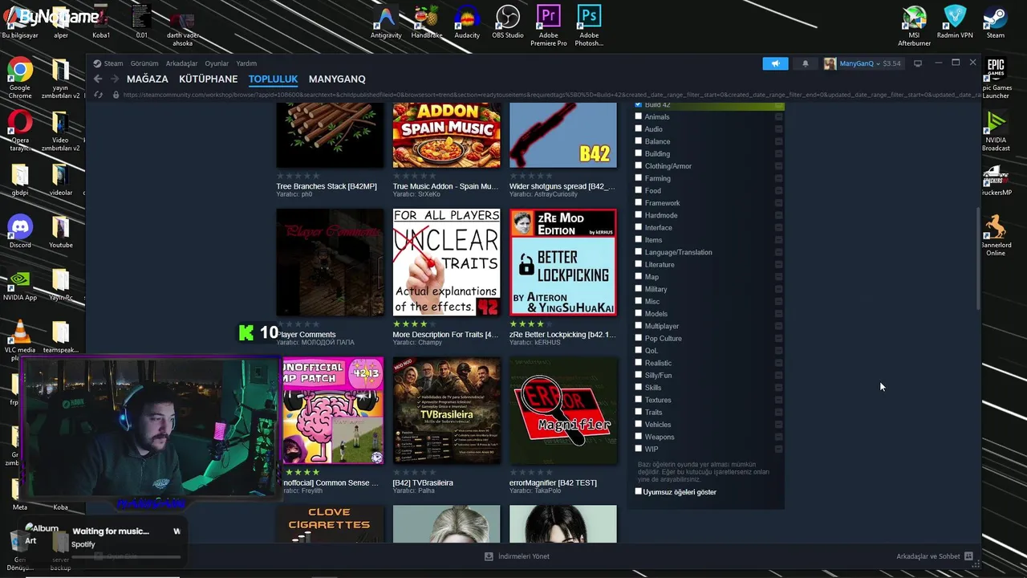1027x578 pixels.
Task: Switch to MAĞAZA tab
Action: 148,79
